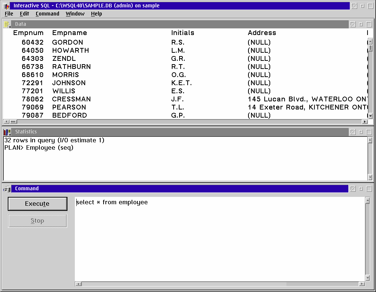Click the Data grid scroll-left arrow
This screenshot has width=376, height=292.
(x=6, y=122)
